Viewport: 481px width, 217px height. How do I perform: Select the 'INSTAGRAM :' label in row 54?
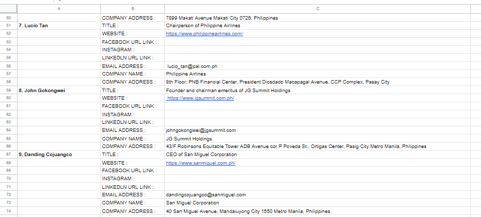pyautogui.click(x=133, y=50)
